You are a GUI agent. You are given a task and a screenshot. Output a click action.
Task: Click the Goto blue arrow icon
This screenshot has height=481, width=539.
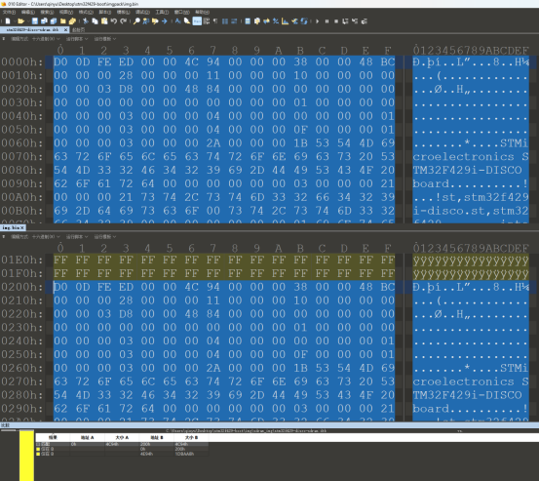coord(165,21)
